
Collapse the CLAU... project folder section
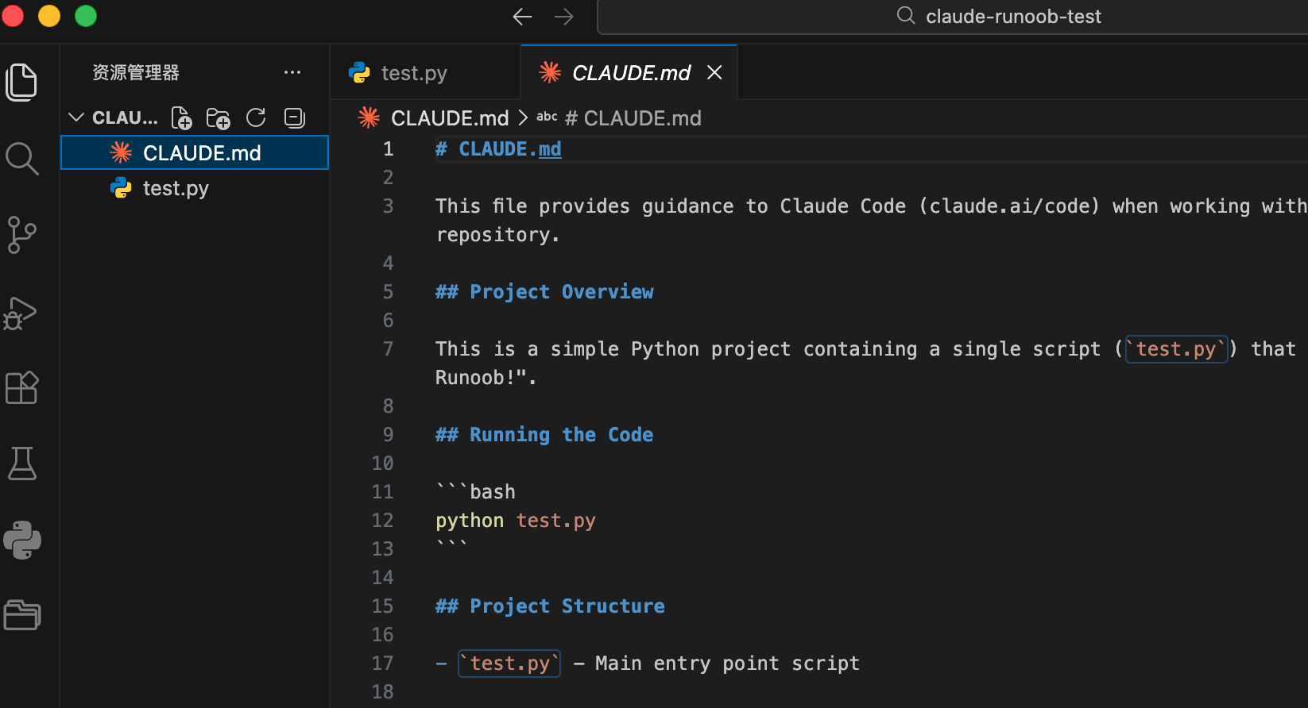coord(76,118)
